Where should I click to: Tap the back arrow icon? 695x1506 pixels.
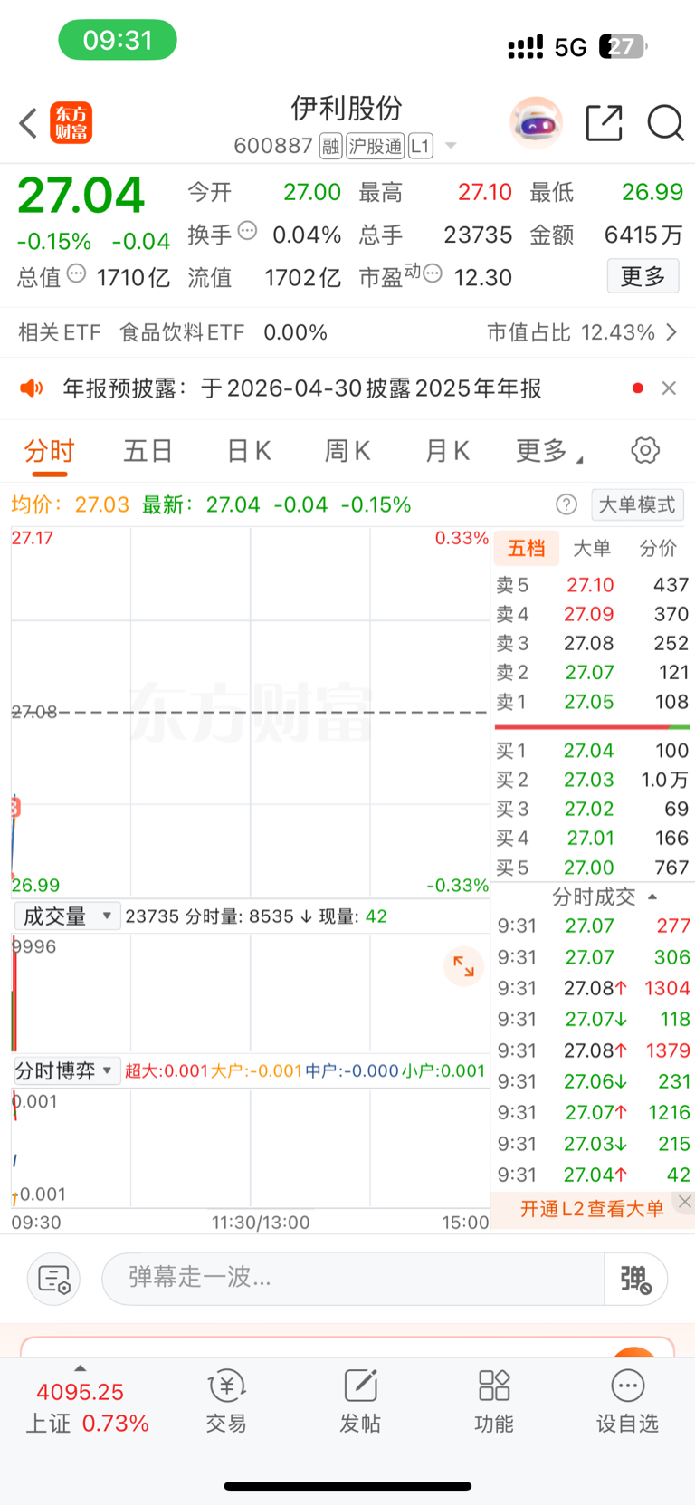tap(28, 123)
